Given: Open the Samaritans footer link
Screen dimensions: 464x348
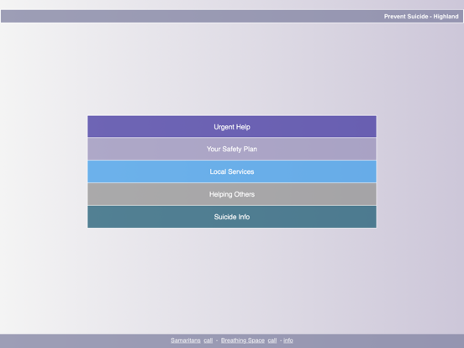Looking at the screenshot, I should coord(186,340).
